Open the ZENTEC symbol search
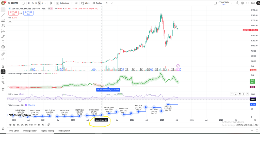This screenshot has height=155, width=260. click(x=13, y=3)
